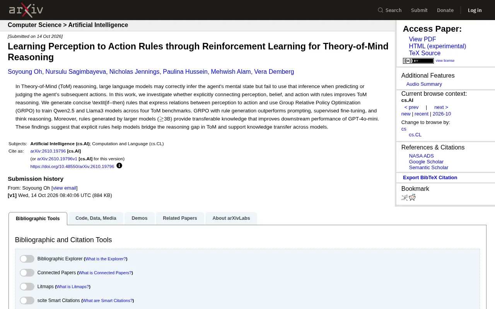Toggle Bibliographic Explorer switch
Viewport: 495px width, 309px height.
(27, 259)
